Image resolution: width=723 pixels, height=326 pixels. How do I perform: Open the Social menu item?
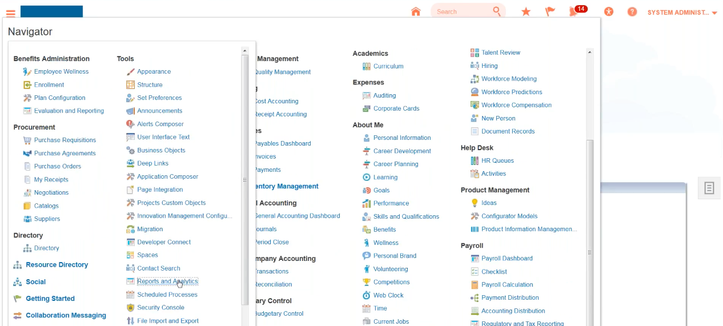point(35,282)
